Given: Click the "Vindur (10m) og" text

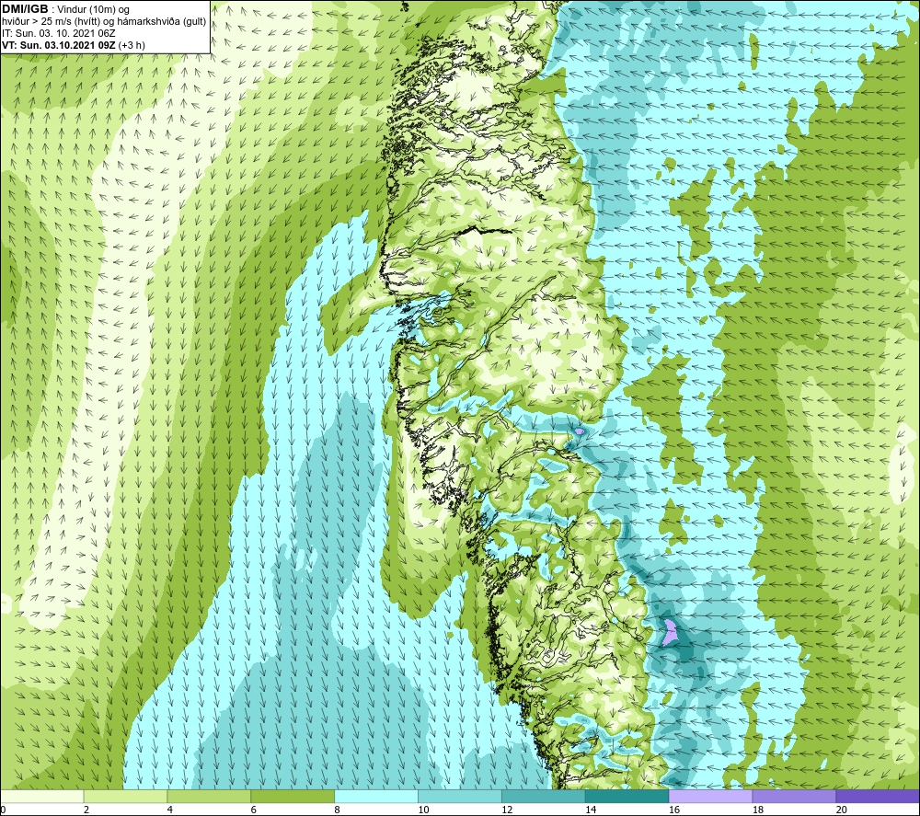Looking at the screenshot, I should [93, 10].
